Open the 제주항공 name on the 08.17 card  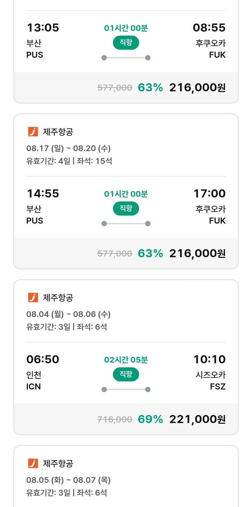point(58,132)
